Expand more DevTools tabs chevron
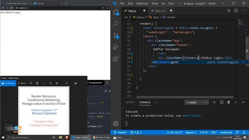This screenshot has width=249, height=140. [x=107, y=83]
